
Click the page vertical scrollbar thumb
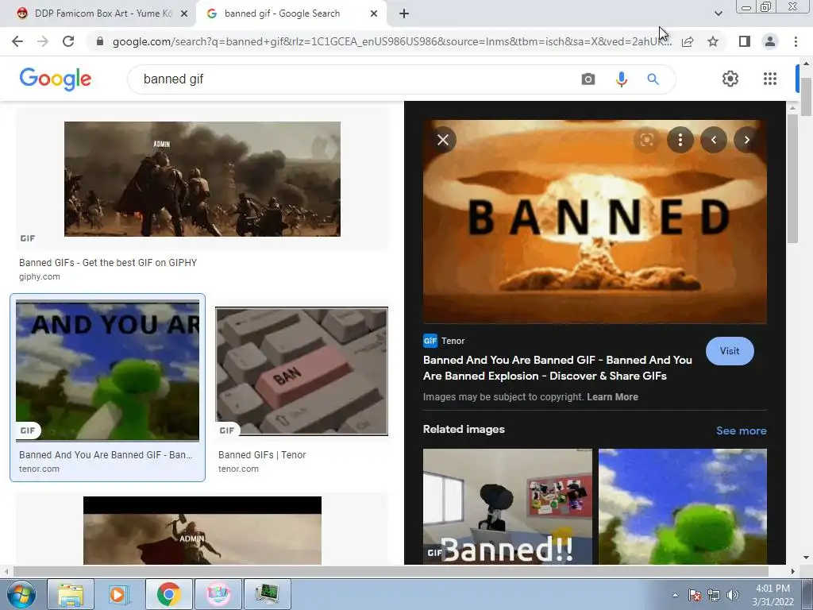click(x=807, y=96)
